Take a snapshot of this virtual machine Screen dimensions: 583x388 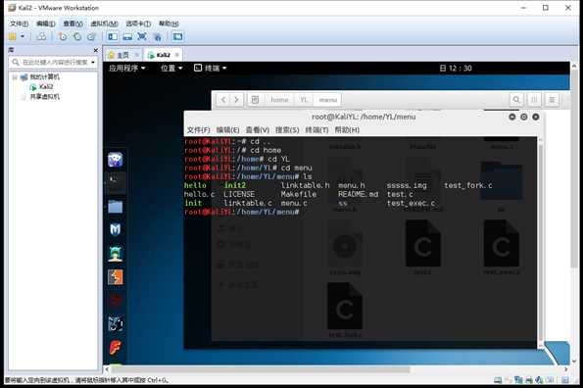(63, 36)
